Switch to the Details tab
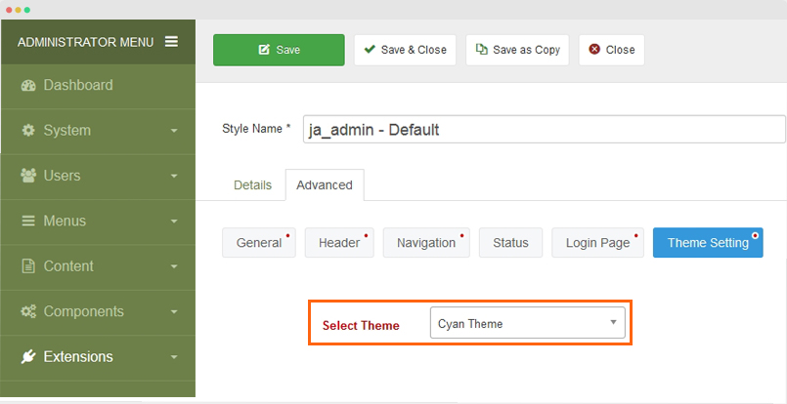This screenshot has height=404, width=787. tap(253, 185)
